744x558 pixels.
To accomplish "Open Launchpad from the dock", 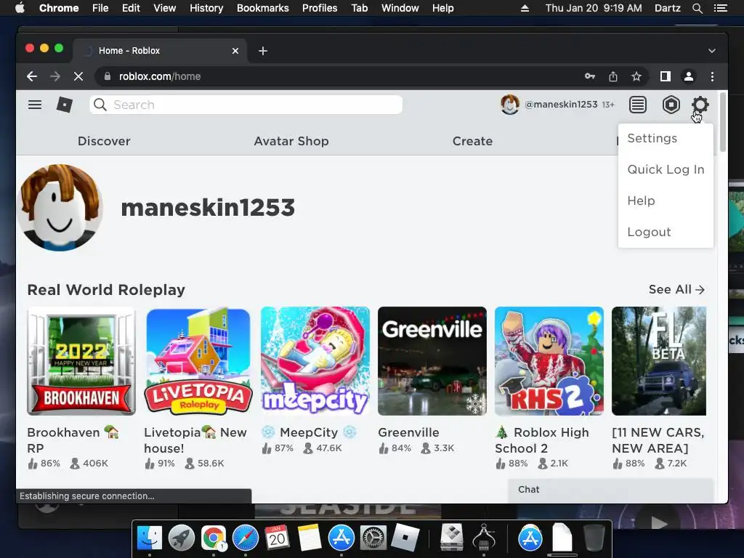I will 181,538.
